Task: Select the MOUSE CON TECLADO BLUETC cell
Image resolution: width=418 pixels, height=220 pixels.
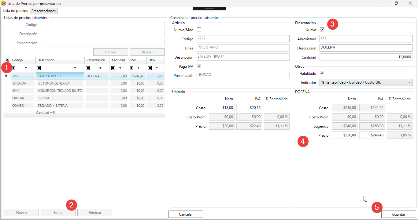Action: point(60,91)
